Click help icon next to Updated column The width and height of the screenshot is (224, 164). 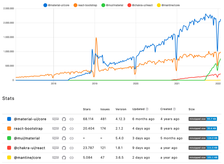147,109
